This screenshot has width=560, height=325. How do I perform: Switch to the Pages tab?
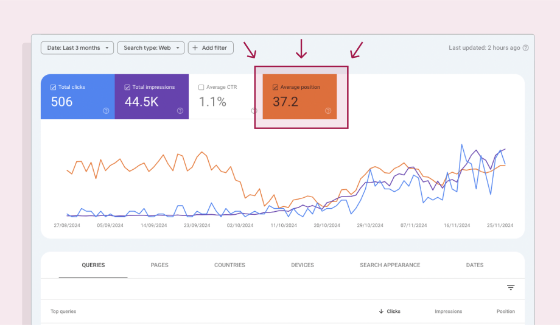159,265
